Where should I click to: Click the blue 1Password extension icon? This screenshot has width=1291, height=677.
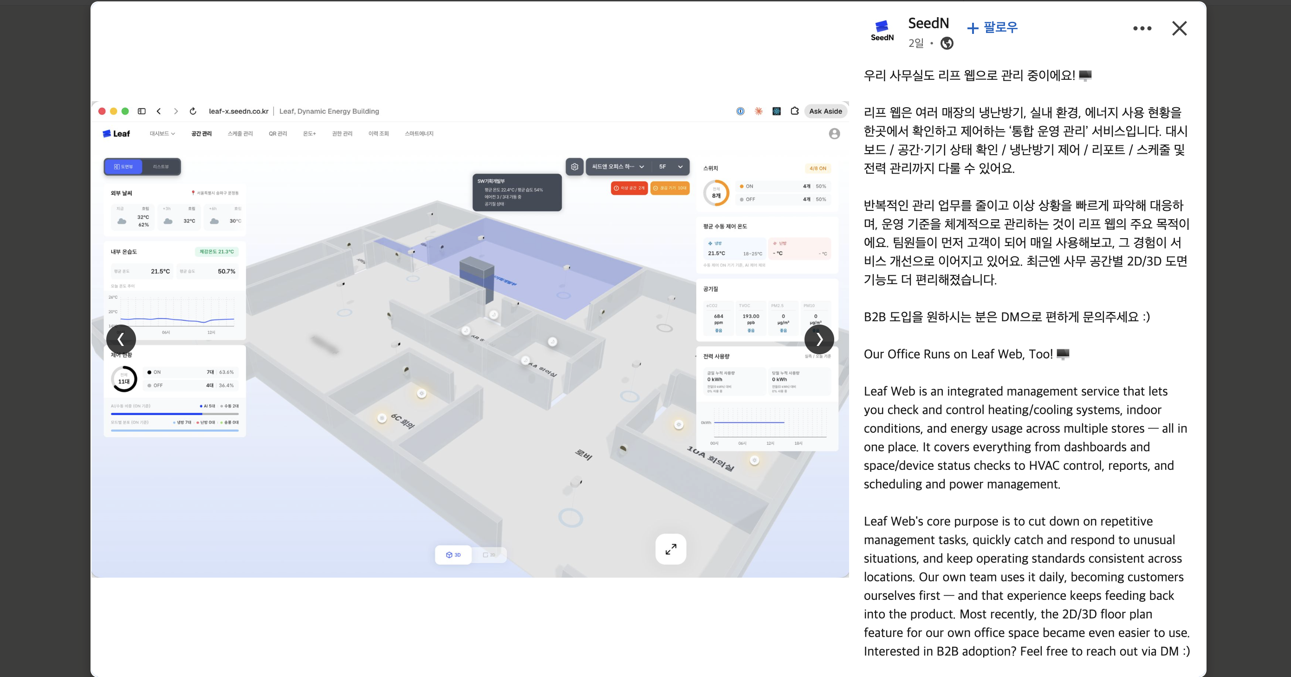tap(740, 111)
